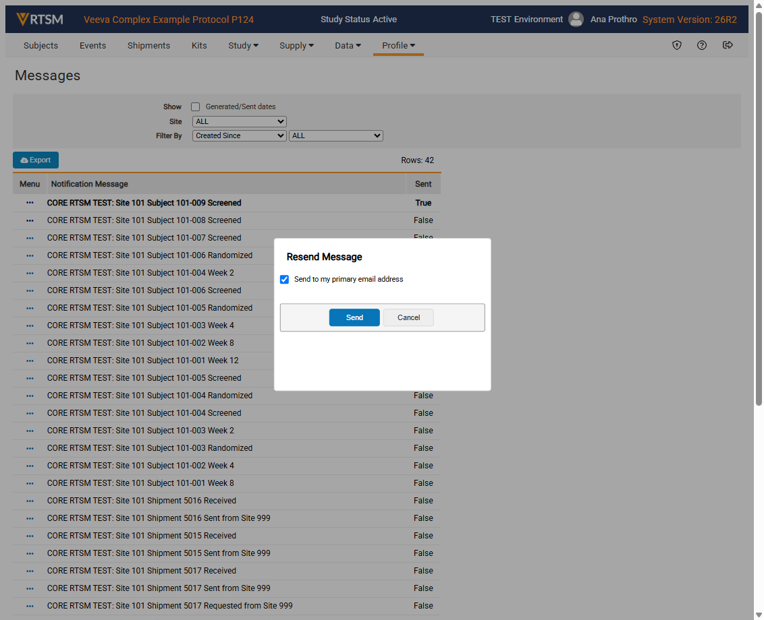
Task: Open the security shield icon
Action: (677, 45)
